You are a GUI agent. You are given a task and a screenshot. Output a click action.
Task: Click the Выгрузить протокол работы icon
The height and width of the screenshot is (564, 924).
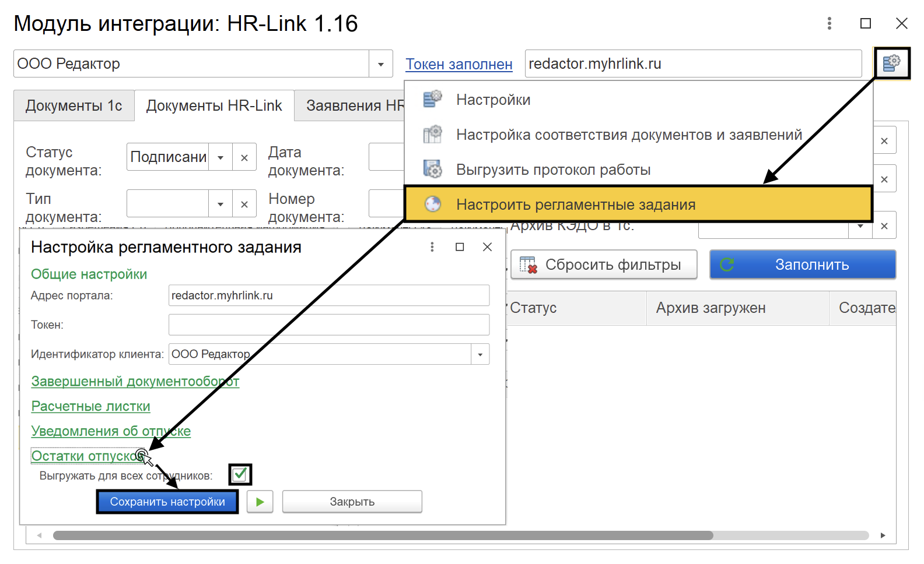[x=433, y=170]
